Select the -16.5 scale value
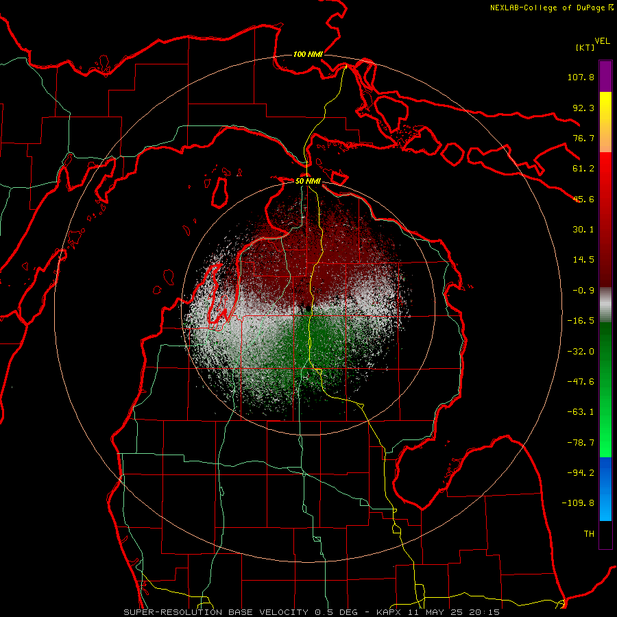The height and width of the screenshot is (617, 617). (581, 321)
